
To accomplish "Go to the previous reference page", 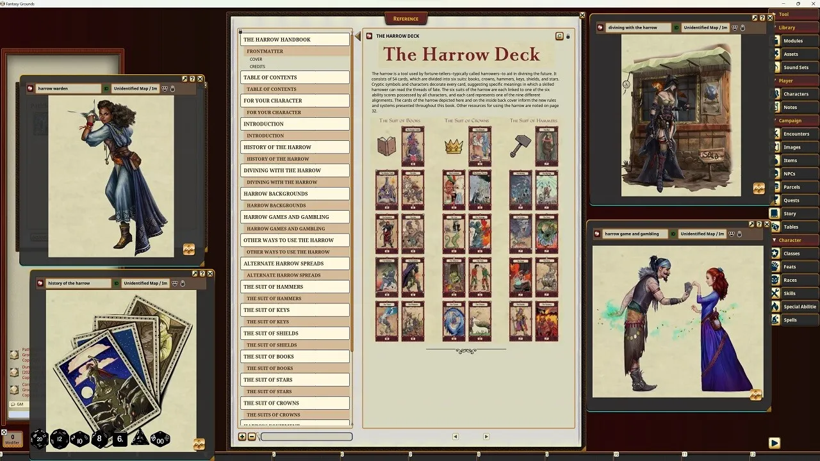I will [455, 437].
